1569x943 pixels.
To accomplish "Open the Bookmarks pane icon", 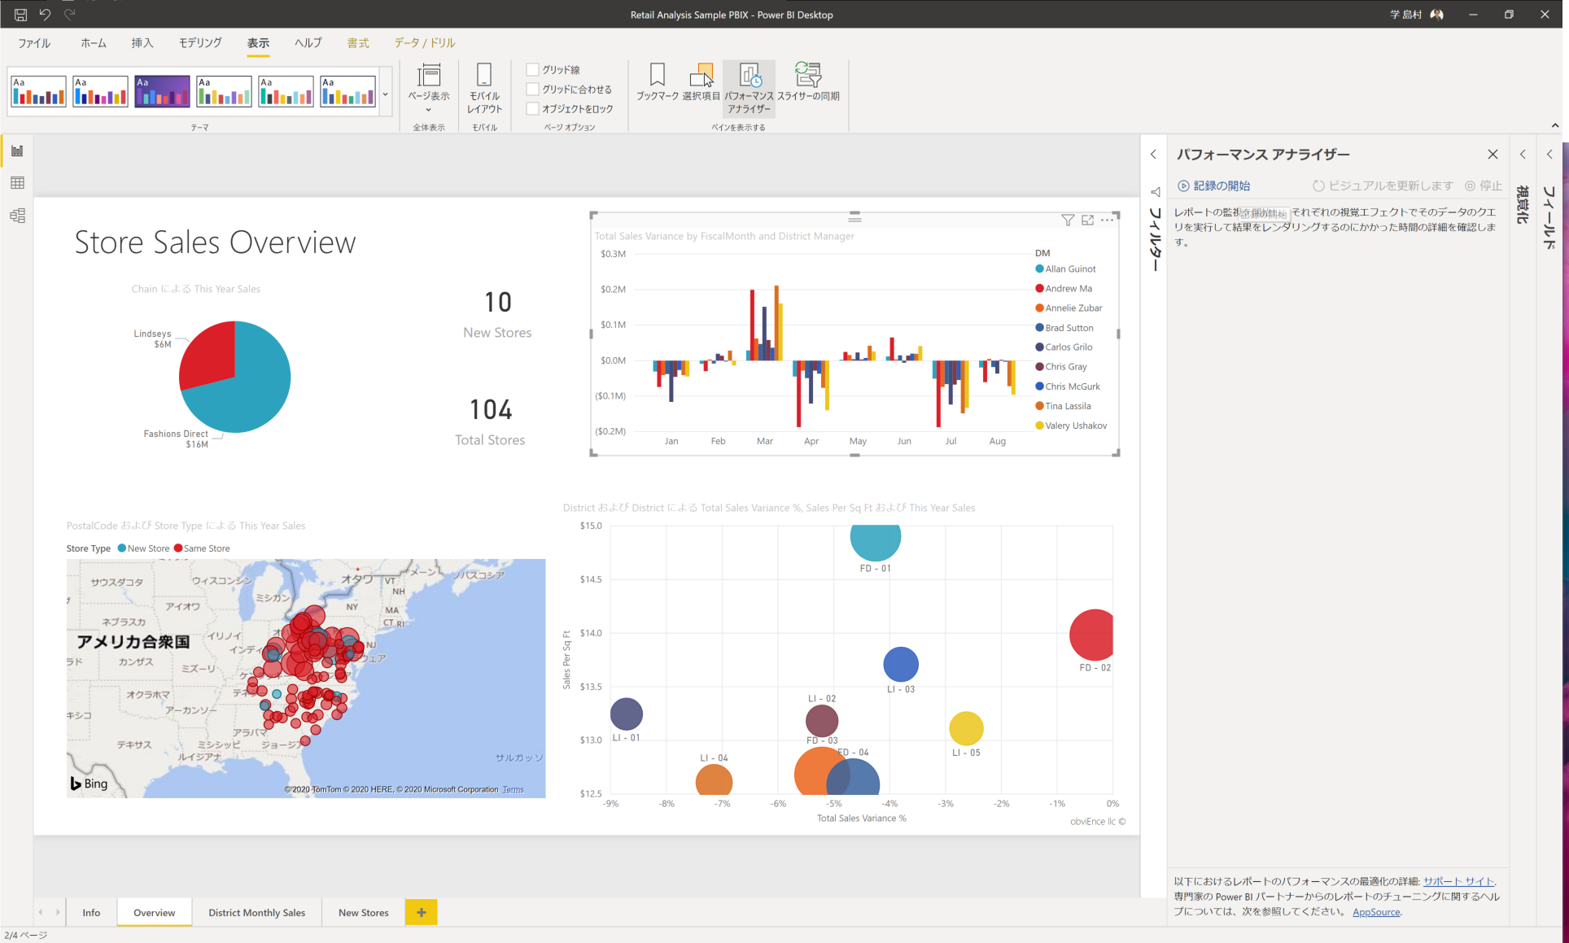I will tap(657, 81).
